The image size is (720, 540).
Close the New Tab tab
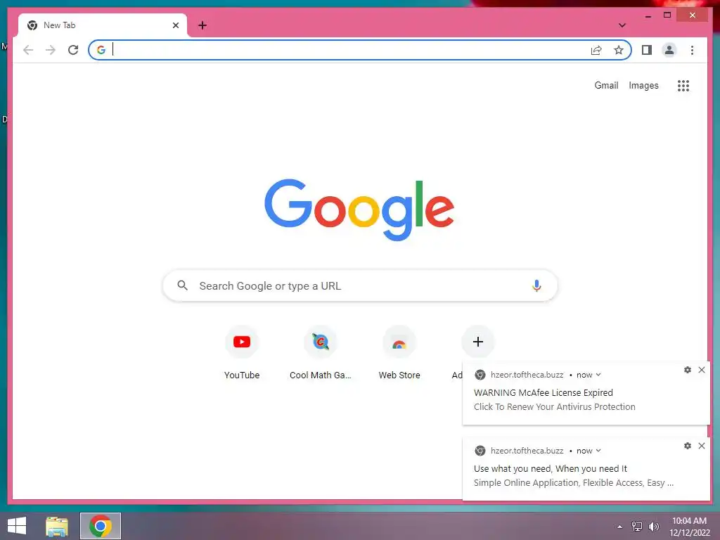175,25
